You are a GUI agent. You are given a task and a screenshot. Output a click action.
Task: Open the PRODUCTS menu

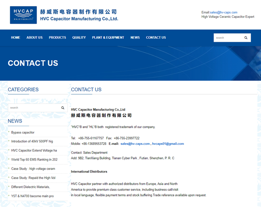pyautogui.click(x=57, y=37)
